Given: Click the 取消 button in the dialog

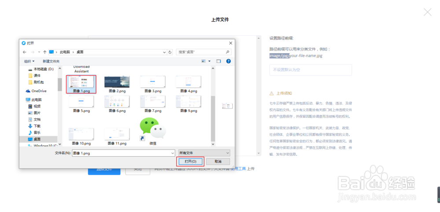Looking at the screenshot, I should pos(218,162).
